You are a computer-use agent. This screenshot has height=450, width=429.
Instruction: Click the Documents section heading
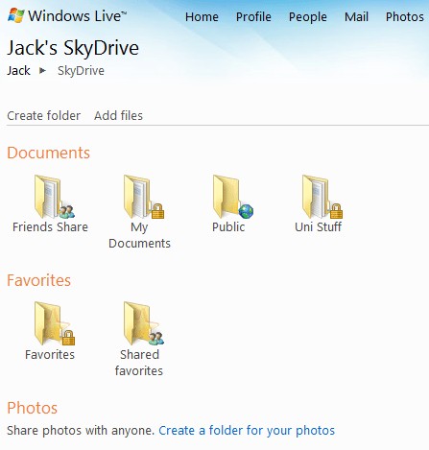pyautogui.click(x=48, y=153)
